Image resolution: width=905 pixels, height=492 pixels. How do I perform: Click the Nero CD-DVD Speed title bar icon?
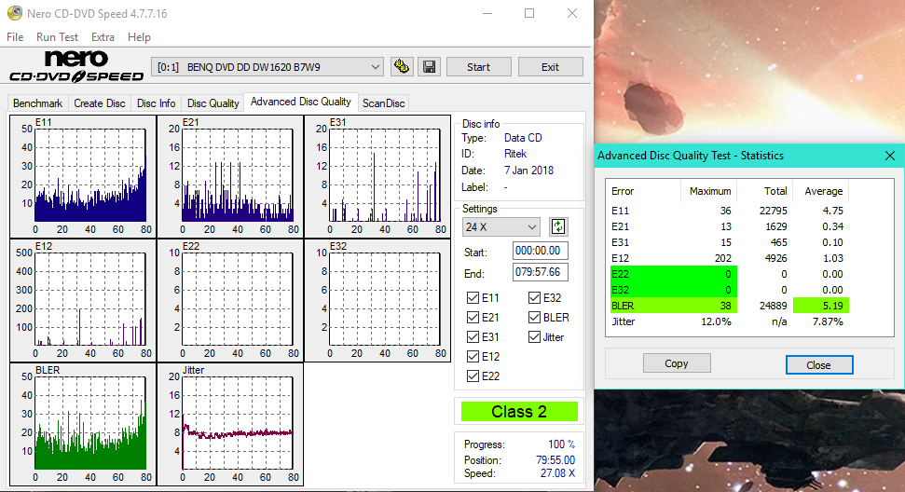point(14,13)
